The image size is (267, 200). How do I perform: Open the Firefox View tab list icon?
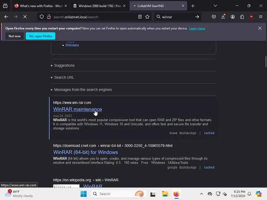coord(5,6)
